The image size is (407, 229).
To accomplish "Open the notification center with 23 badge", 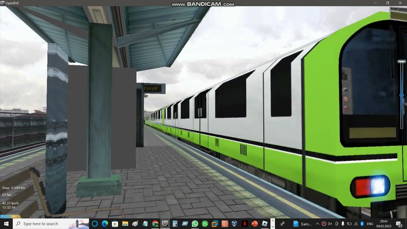I will pyautogui.click(x=399, y=224).
